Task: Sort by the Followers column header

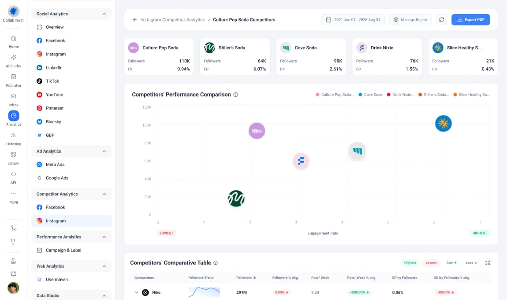Action: (x=246, y=278)
